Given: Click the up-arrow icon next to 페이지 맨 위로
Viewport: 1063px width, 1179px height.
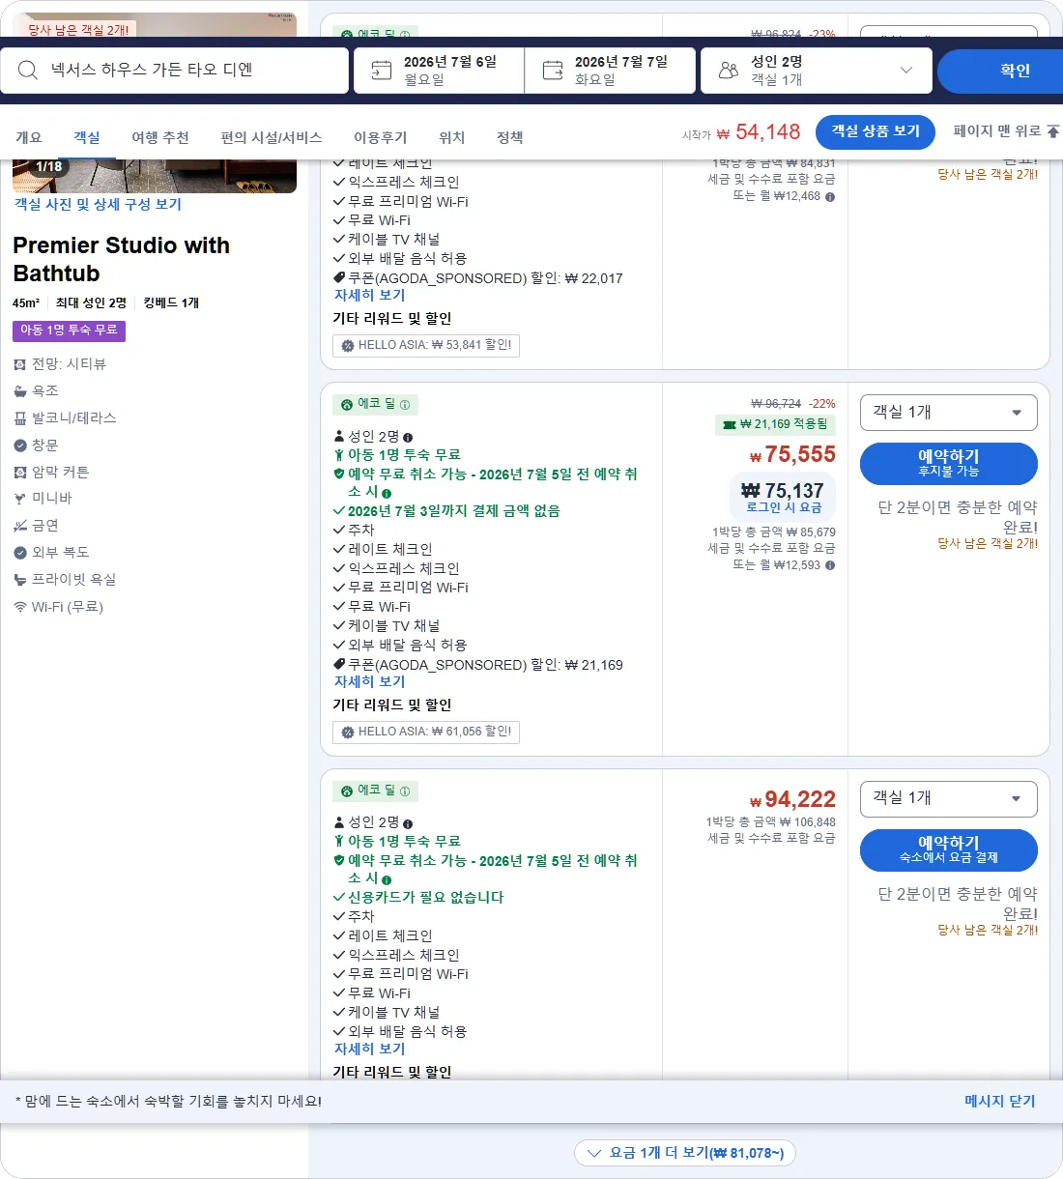Looking at the screenshot, I should (1053, 131).
